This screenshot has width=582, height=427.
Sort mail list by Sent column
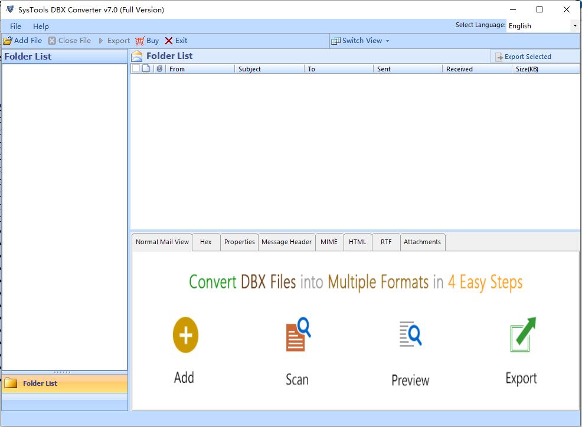[x=408, y=69]
